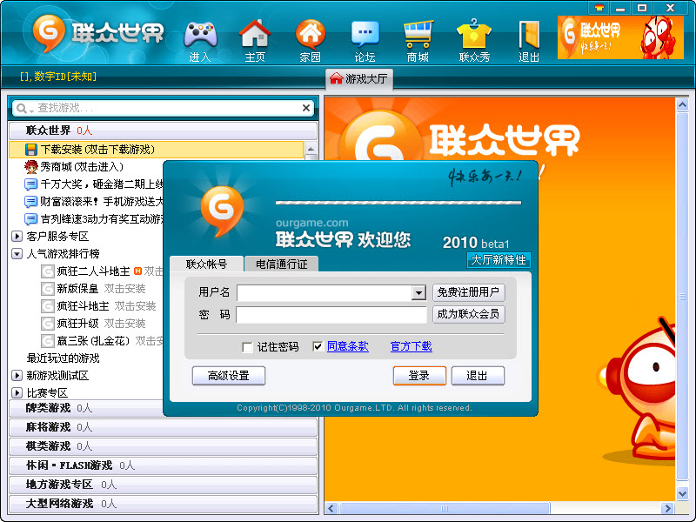Expand the 新游戏测试区 tree node

[x=17, y=376]
